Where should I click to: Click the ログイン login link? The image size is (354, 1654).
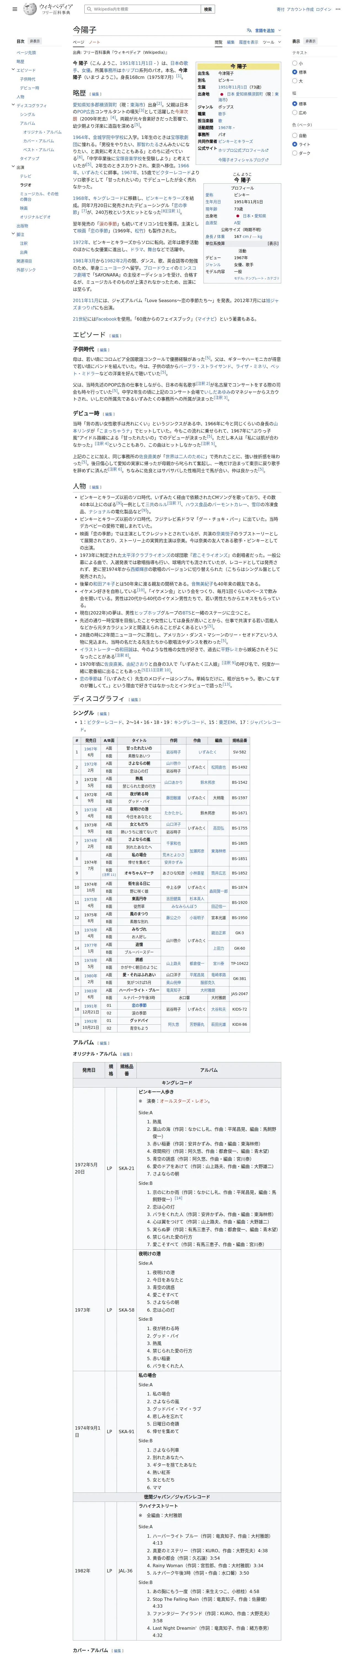tap(323, 10)
